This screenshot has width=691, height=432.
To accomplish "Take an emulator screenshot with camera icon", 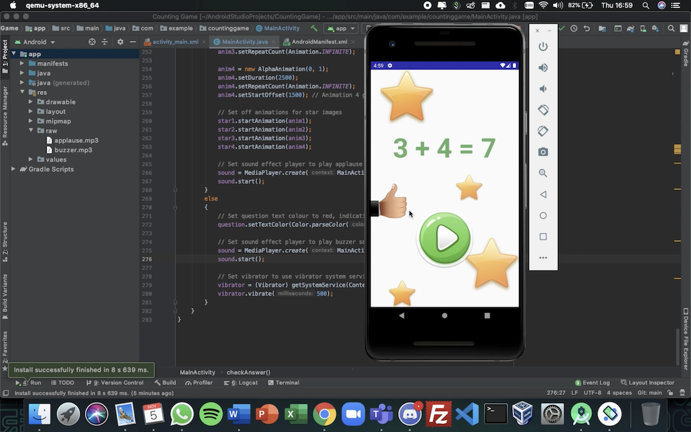I will tap(543, 152).
